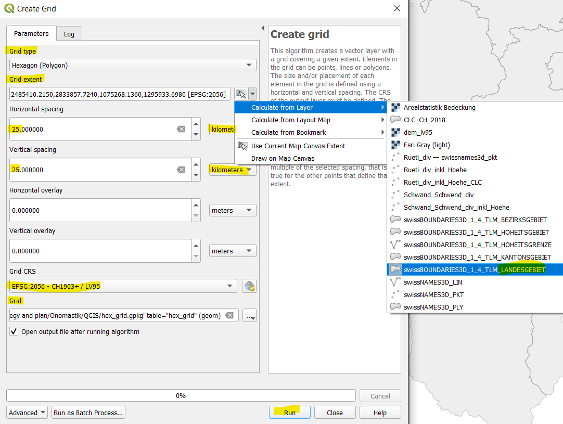
Task: Click the Help button
Action: tap(380, 413)
